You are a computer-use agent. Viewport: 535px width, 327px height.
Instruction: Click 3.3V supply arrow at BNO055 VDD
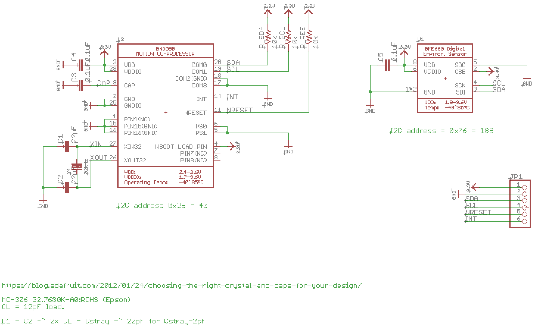[104, 52]
